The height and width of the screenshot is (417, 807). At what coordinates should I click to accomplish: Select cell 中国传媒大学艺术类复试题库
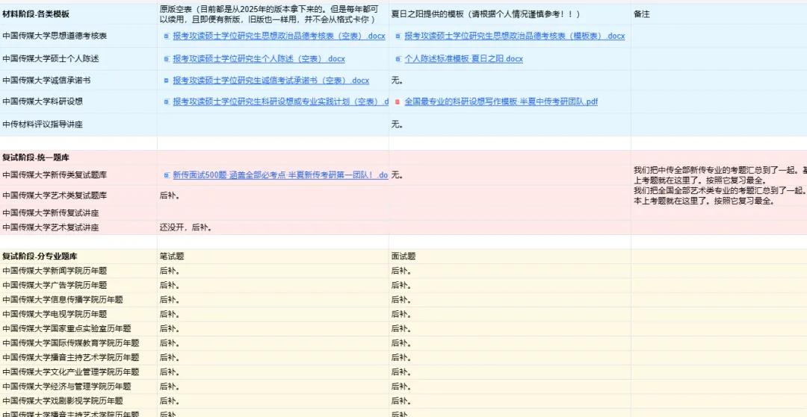point(78,195)
